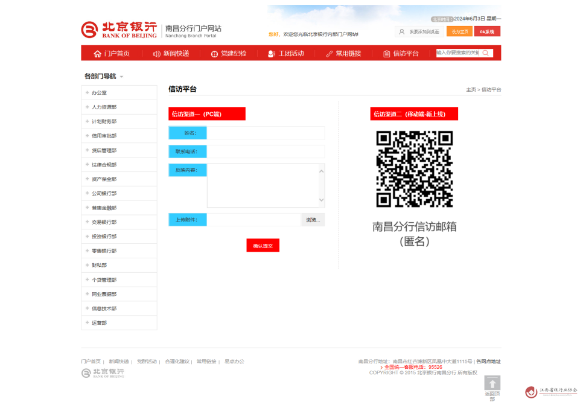Expand 办公室 department item

coord(119,92)
